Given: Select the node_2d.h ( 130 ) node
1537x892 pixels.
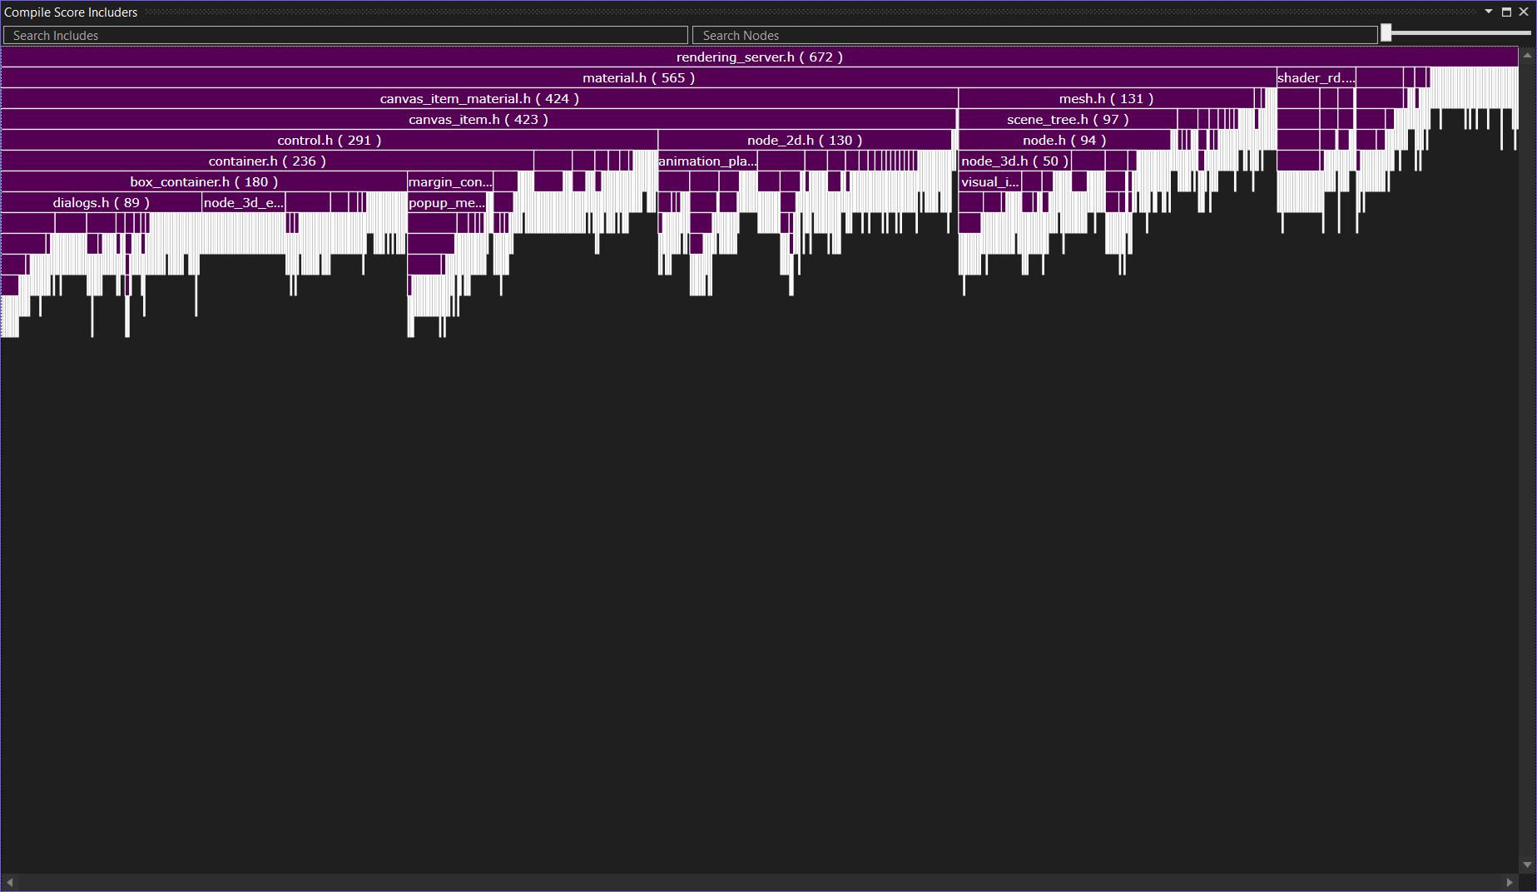Looking at the screenshot, I should [x=805, y=140].
